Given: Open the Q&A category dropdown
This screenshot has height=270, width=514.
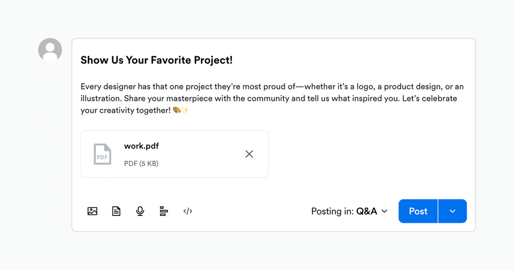Looking at the screenshot, I should 367,211.
